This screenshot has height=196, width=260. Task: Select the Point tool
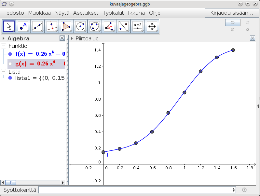[x=23, y=26]
